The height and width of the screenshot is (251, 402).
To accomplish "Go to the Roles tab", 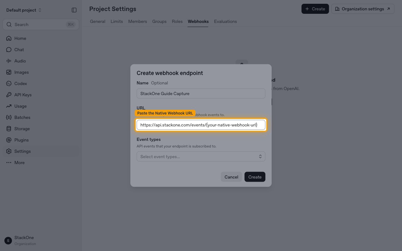I will (177, 21).
